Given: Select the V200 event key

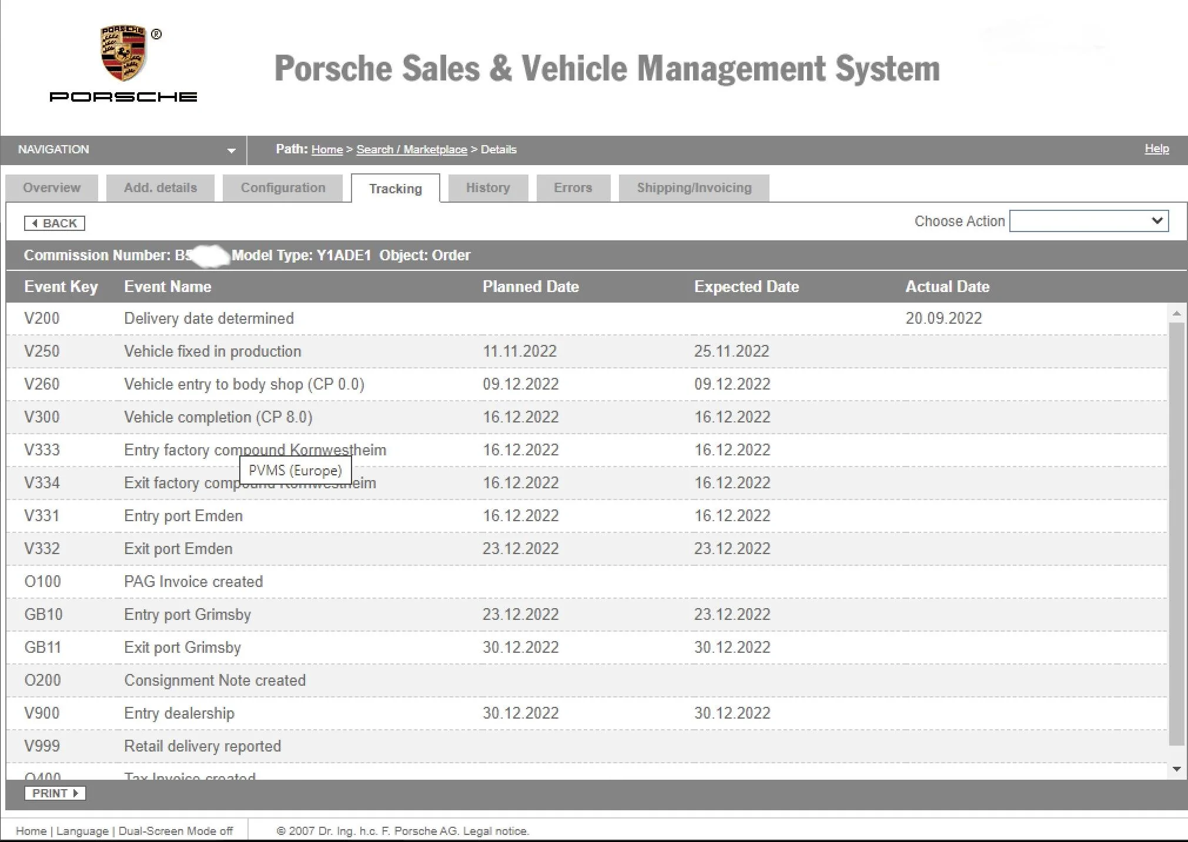Looking at the screenshot, I should (42, 318).
